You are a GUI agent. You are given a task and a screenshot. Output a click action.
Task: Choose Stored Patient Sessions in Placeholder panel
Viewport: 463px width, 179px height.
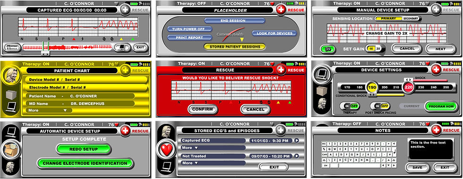click(x=235, y=47)
